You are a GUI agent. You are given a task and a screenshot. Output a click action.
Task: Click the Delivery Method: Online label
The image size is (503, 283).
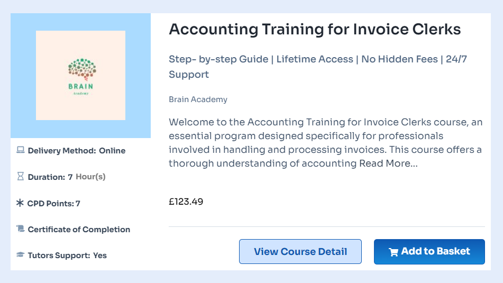tap(76, 151)
